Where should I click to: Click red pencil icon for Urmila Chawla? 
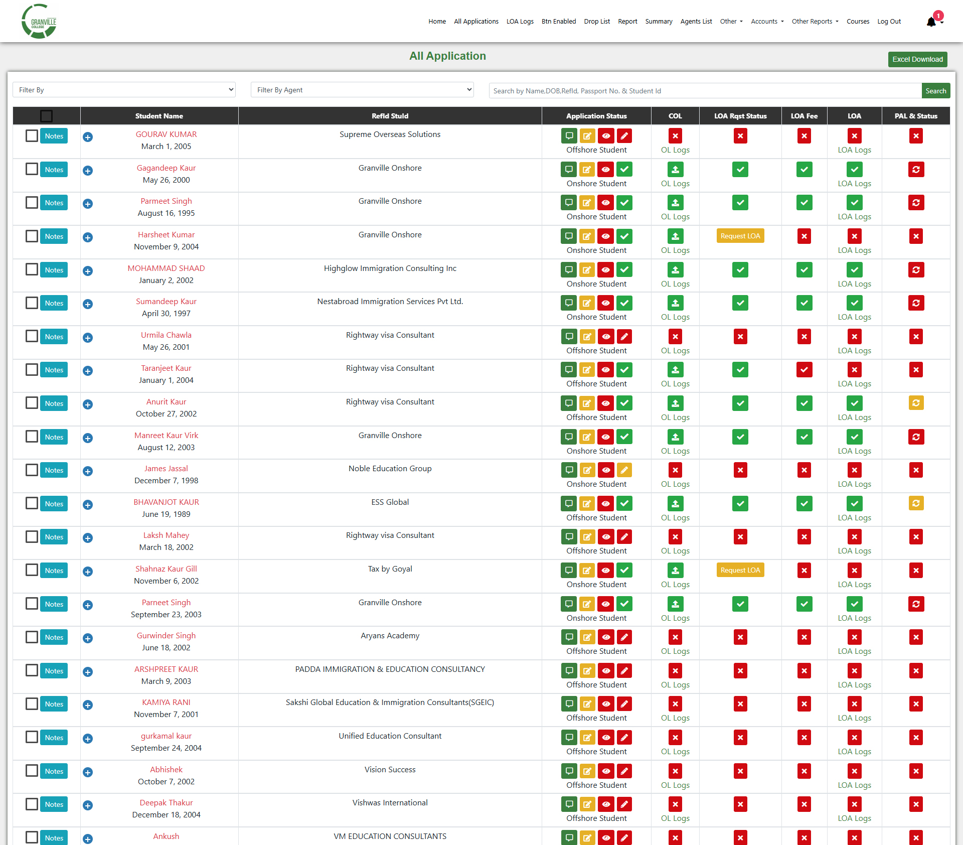pyautogui.click(x=624, y=337)
